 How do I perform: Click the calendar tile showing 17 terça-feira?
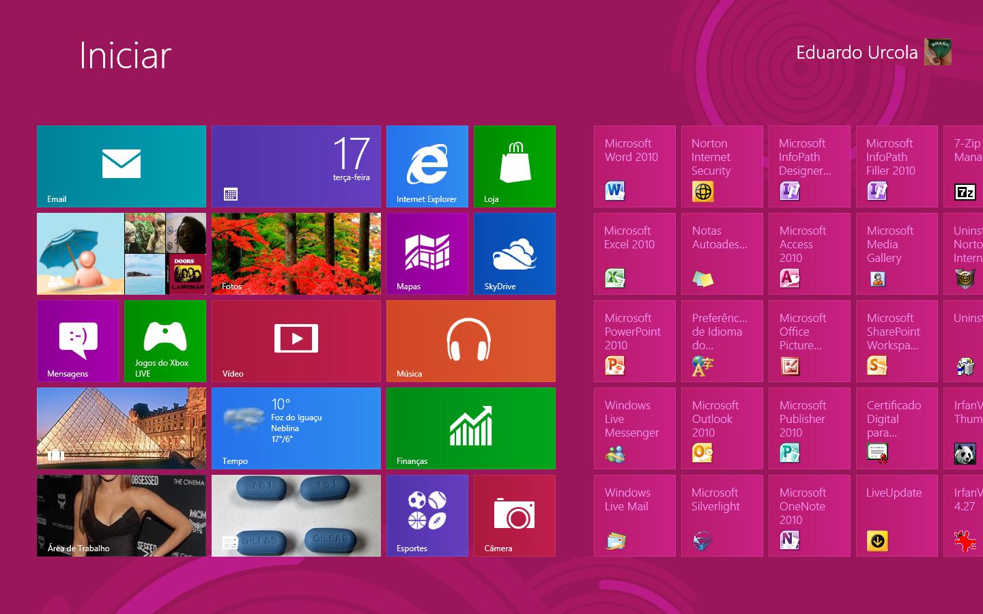[x=296, y=166]
